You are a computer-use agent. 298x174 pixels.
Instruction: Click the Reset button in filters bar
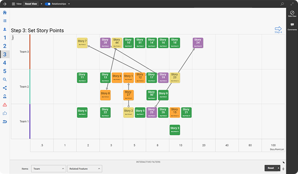coord(270,168)
